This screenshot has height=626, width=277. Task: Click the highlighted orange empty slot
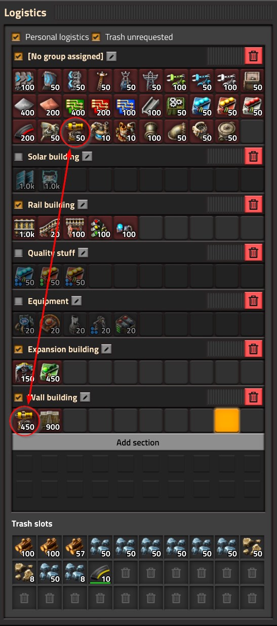coord(227,420)
